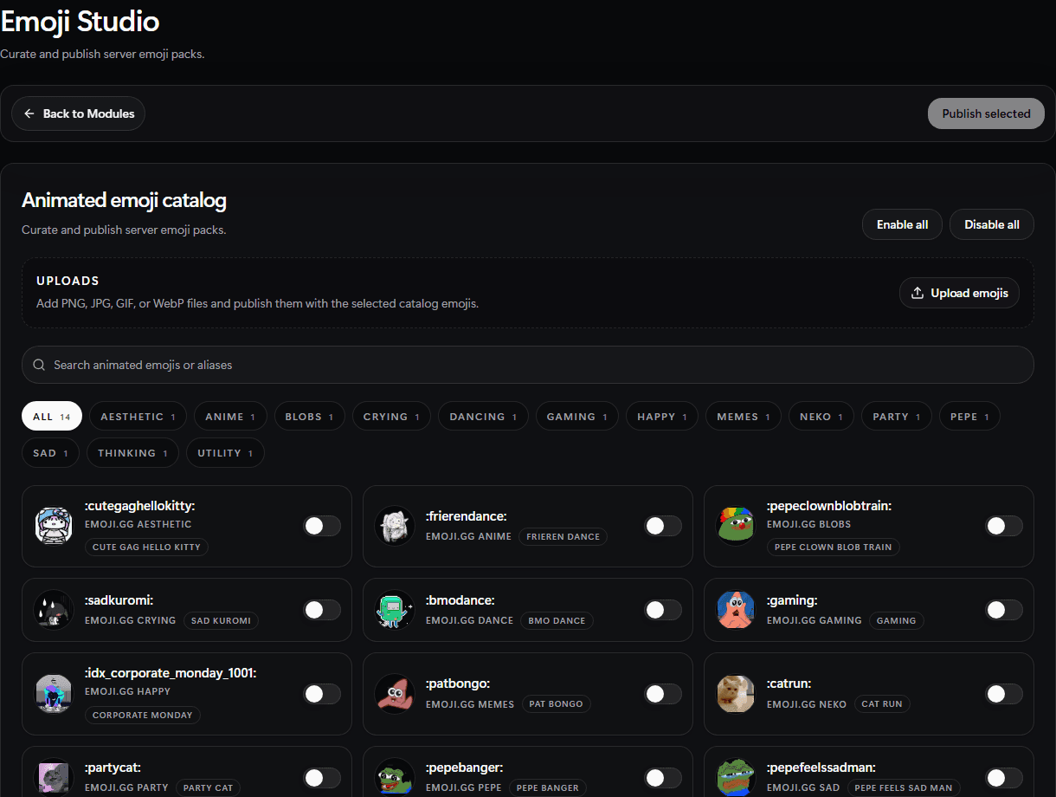Show the PARTY category
The height and width of the screenshot is (797, 1056).
pos(897,417)
